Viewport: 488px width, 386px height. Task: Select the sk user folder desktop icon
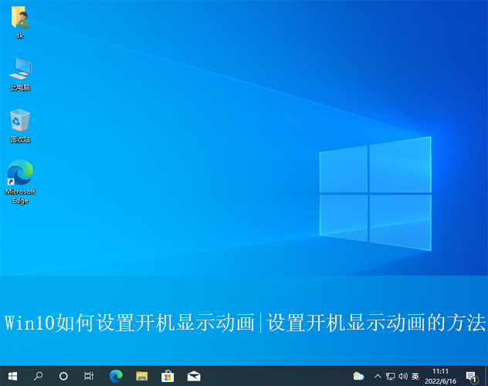coord(20,22)
